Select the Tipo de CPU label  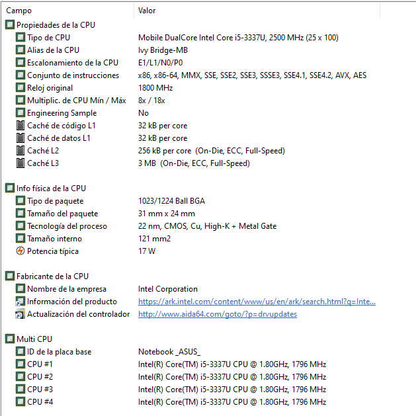point(48,38)
